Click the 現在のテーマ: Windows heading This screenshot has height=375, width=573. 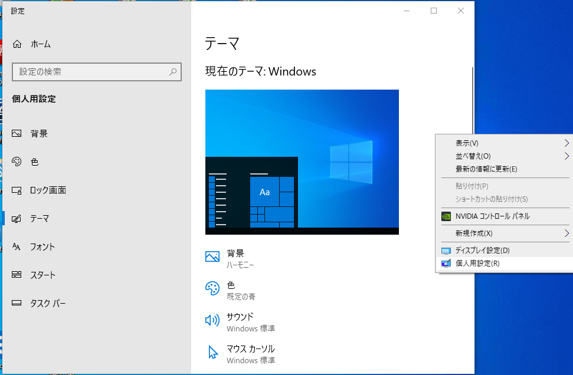click(261, 71)
